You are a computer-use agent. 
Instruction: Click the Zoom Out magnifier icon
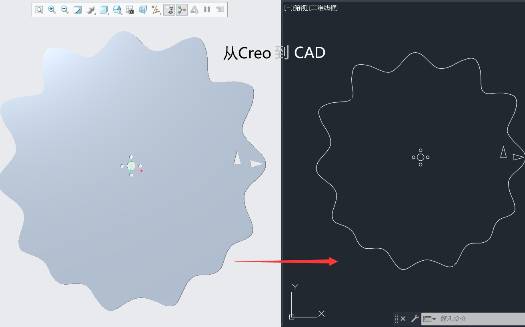(x=64, y=10)
